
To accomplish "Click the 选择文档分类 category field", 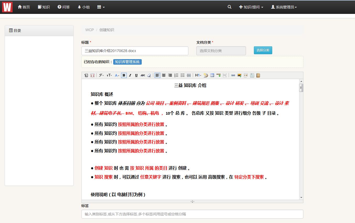I will pos(221,51).
